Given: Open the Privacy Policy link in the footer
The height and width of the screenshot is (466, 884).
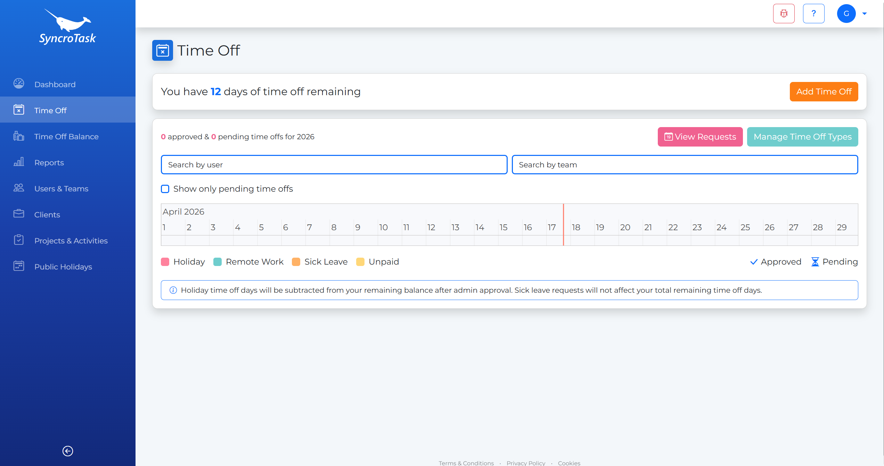Looking at the screenshot, I should [526, 463].
